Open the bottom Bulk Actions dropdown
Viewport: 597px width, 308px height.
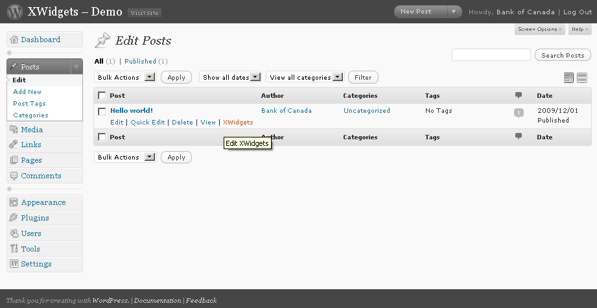125,157
